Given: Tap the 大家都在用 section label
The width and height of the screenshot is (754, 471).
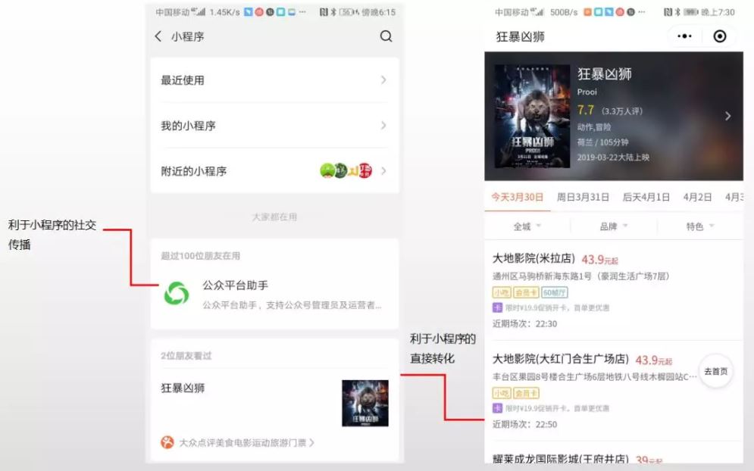Looking at the screenshot, I should click(x=274, y=217).
